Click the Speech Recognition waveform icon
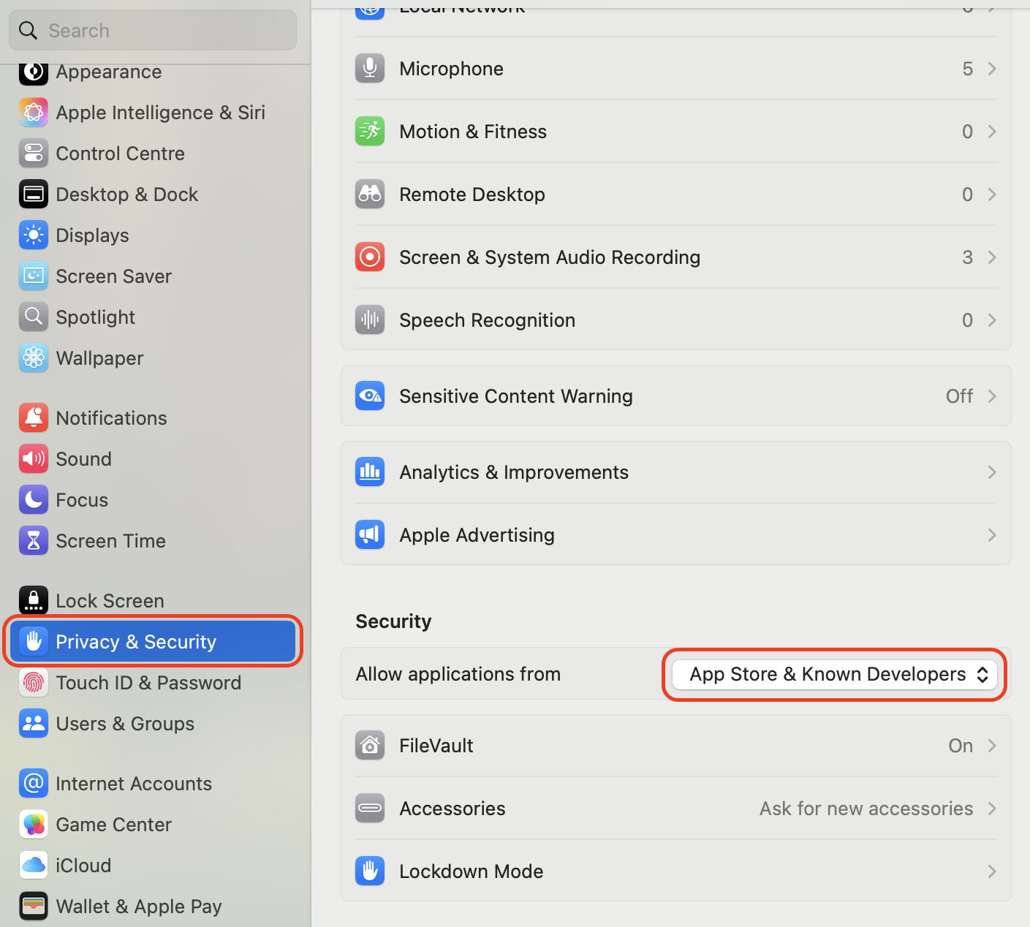 pyautogui.click(x=370, y=319)
